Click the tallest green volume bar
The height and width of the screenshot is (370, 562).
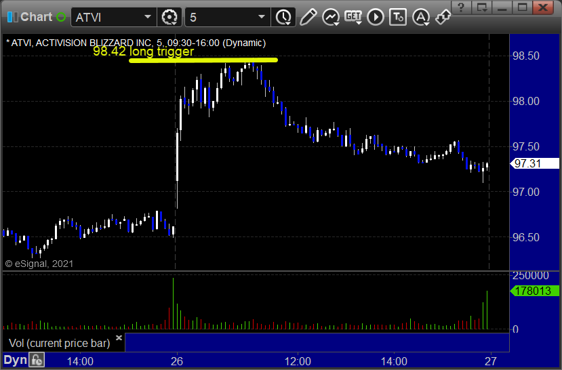click(173, 304)
